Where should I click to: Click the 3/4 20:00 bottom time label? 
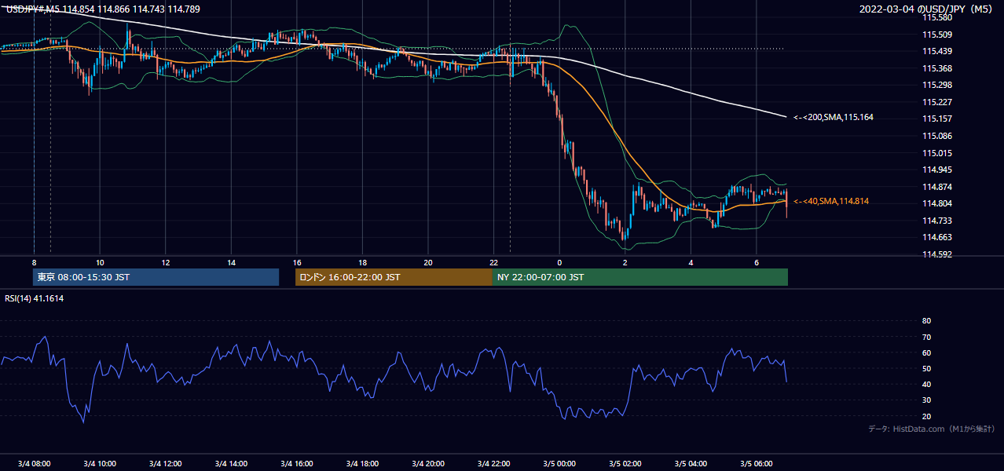click(x=428, y=463)
